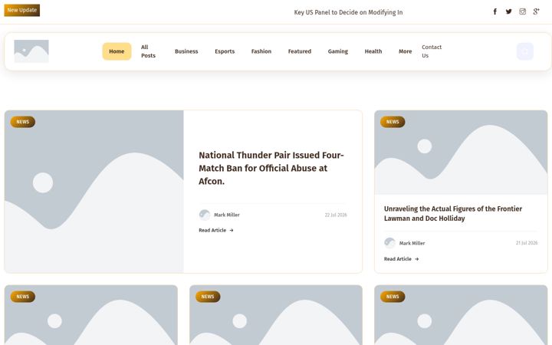Image resolution: width=552 pixels, height=345 pixels.
Task: Expand the More menu
Action: click(x=406, y=51)
